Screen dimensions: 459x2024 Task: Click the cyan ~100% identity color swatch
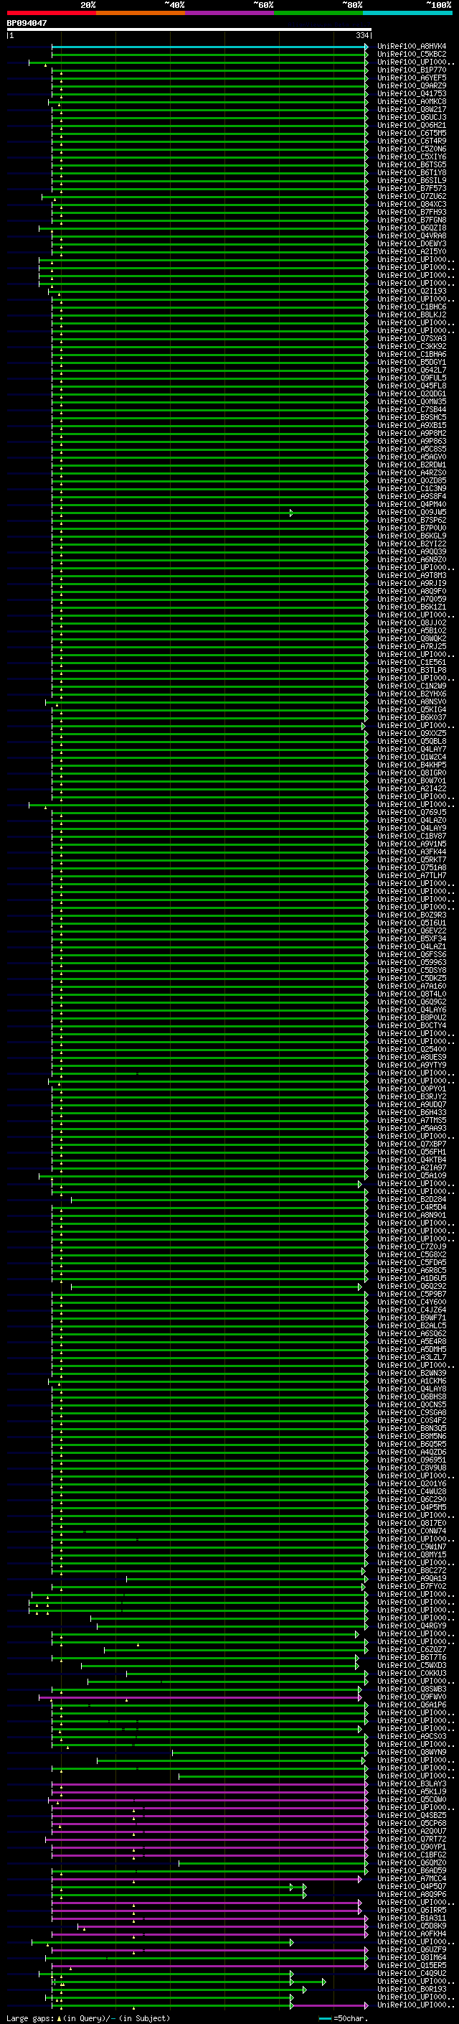coord(407,13)
